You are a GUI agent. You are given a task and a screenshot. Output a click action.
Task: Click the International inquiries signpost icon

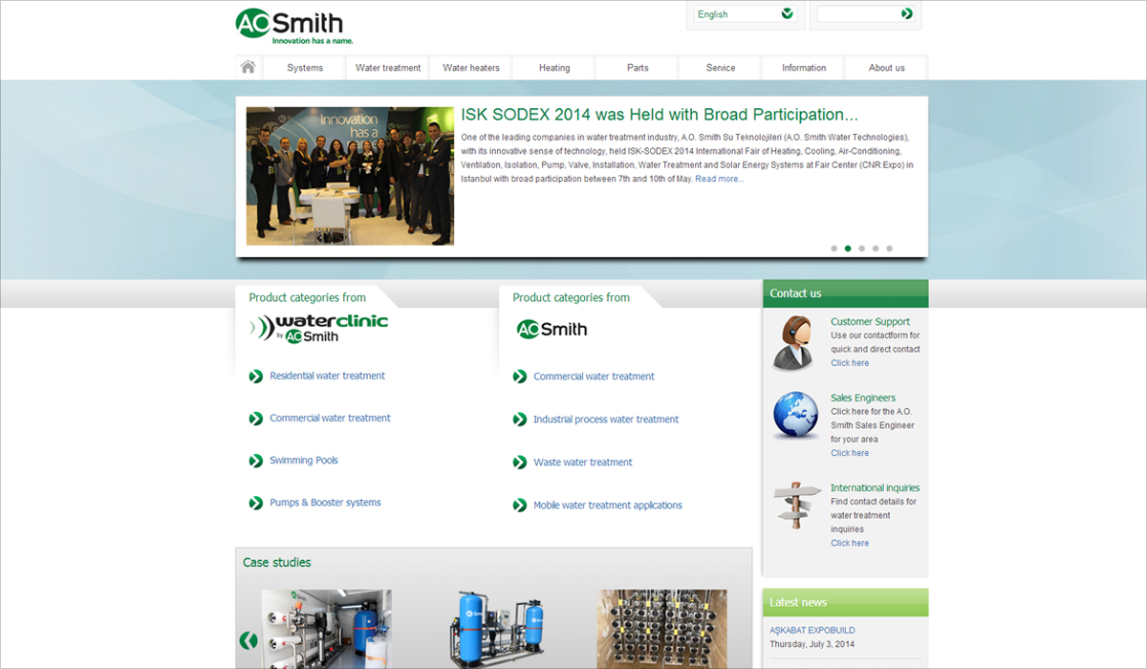tap(796, 506)
